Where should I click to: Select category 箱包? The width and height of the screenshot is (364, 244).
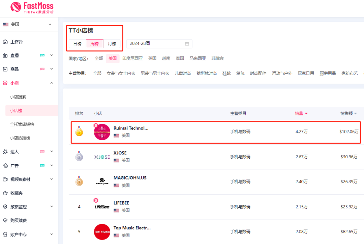[x=240, y=73]
